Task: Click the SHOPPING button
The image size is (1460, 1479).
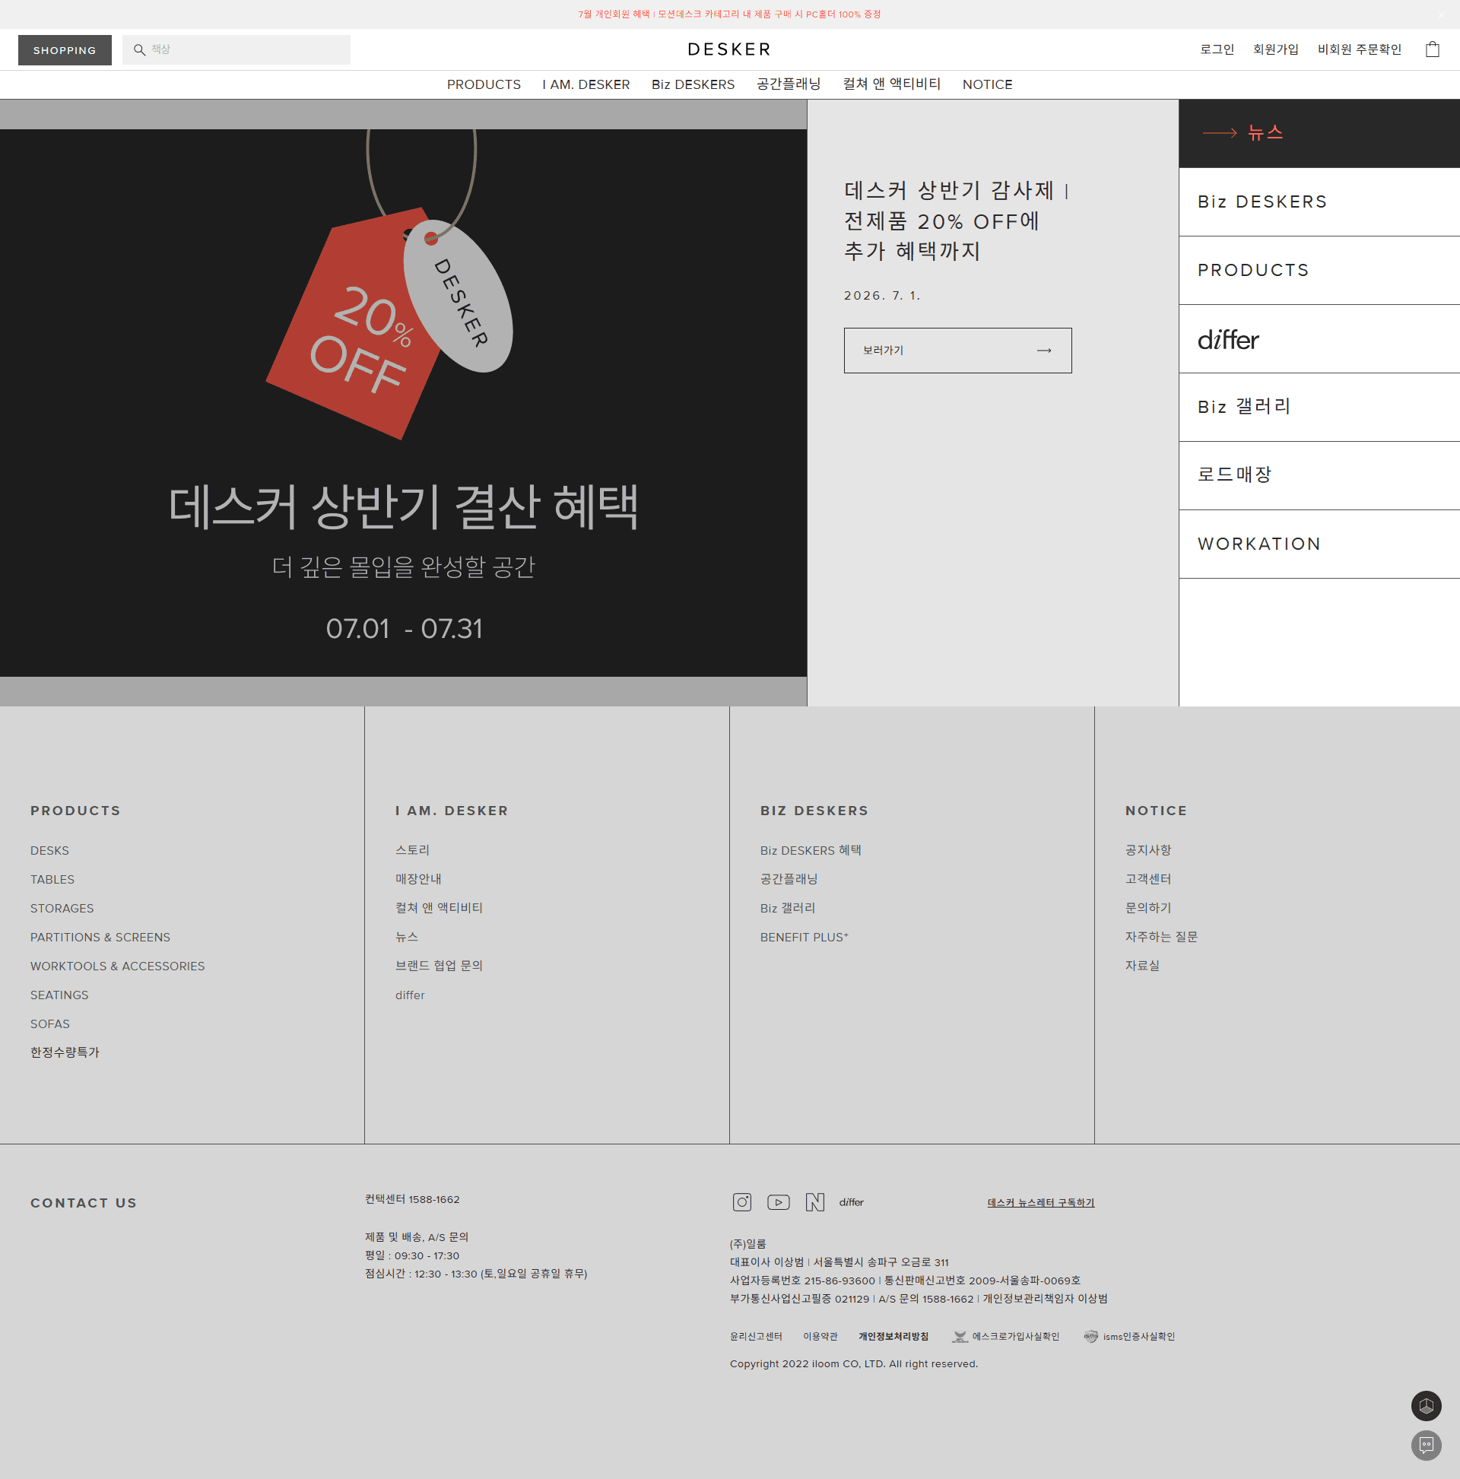Action: (65, 49)
